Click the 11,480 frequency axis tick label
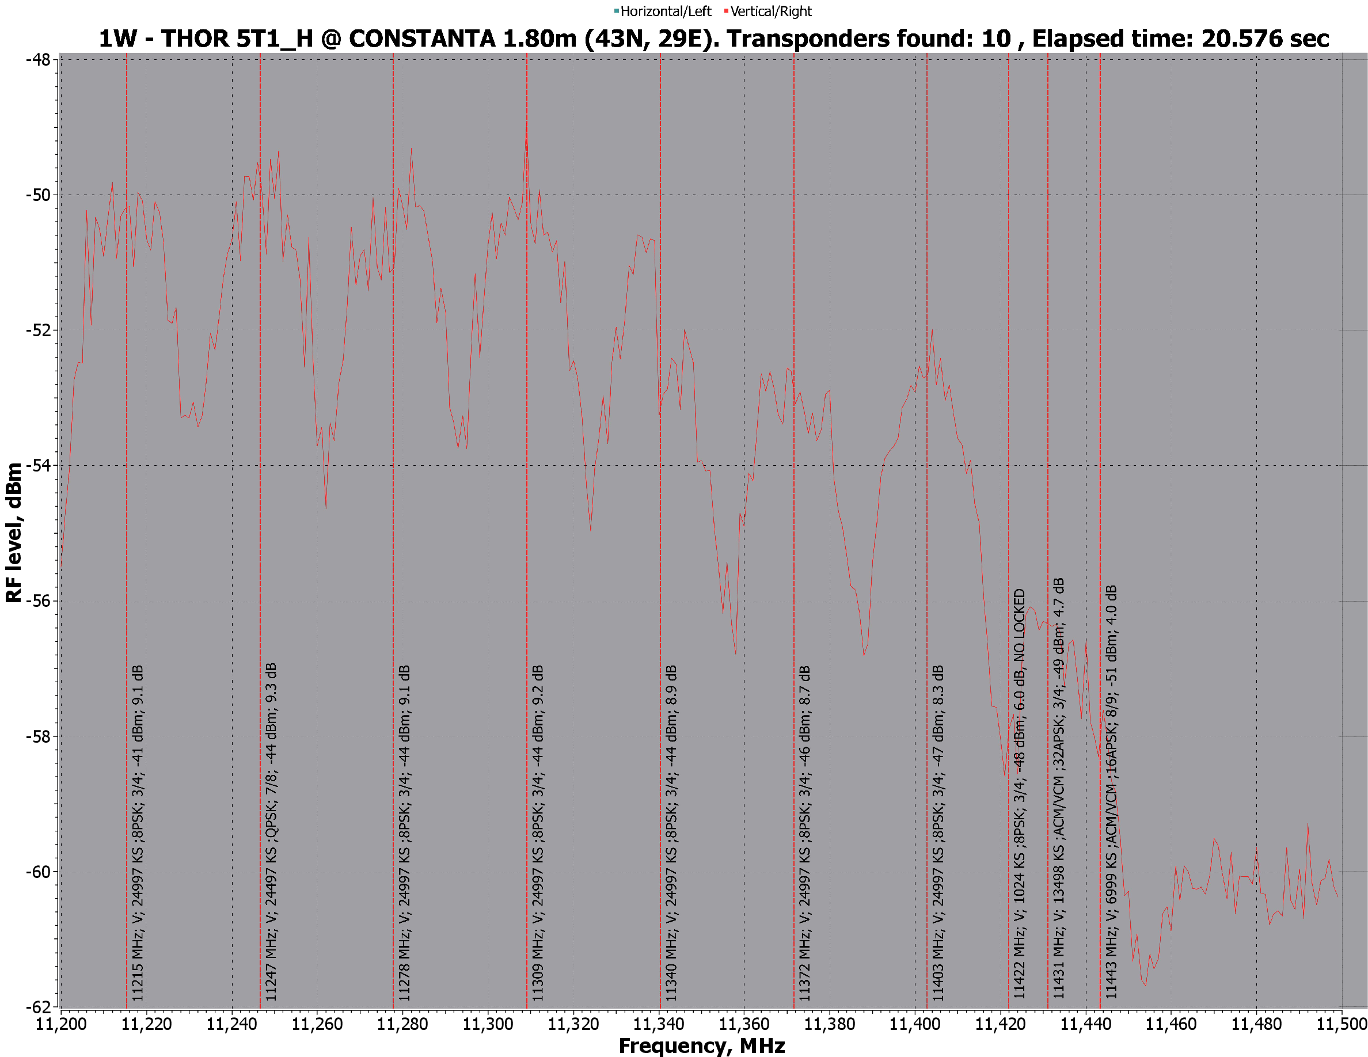The image size is (1368, 1057). tap(1256, 1024)
